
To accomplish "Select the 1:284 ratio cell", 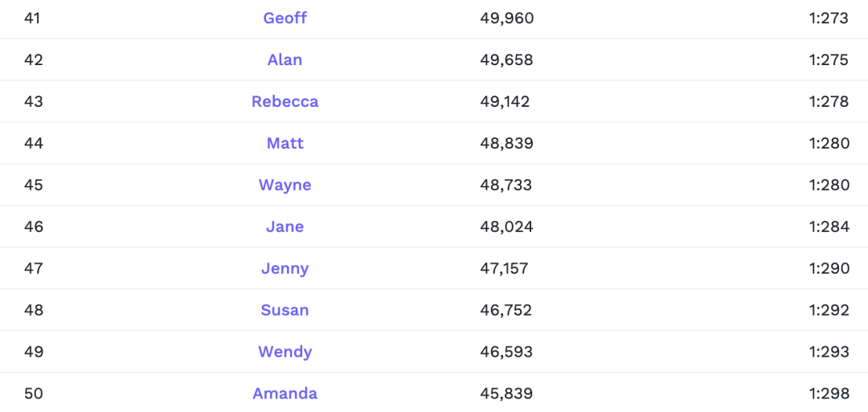I will [x=829, y=226].
